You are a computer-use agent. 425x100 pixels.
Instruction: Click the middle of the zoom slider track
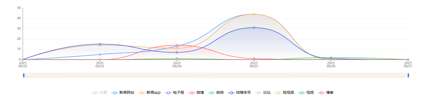tap(216, 75)
